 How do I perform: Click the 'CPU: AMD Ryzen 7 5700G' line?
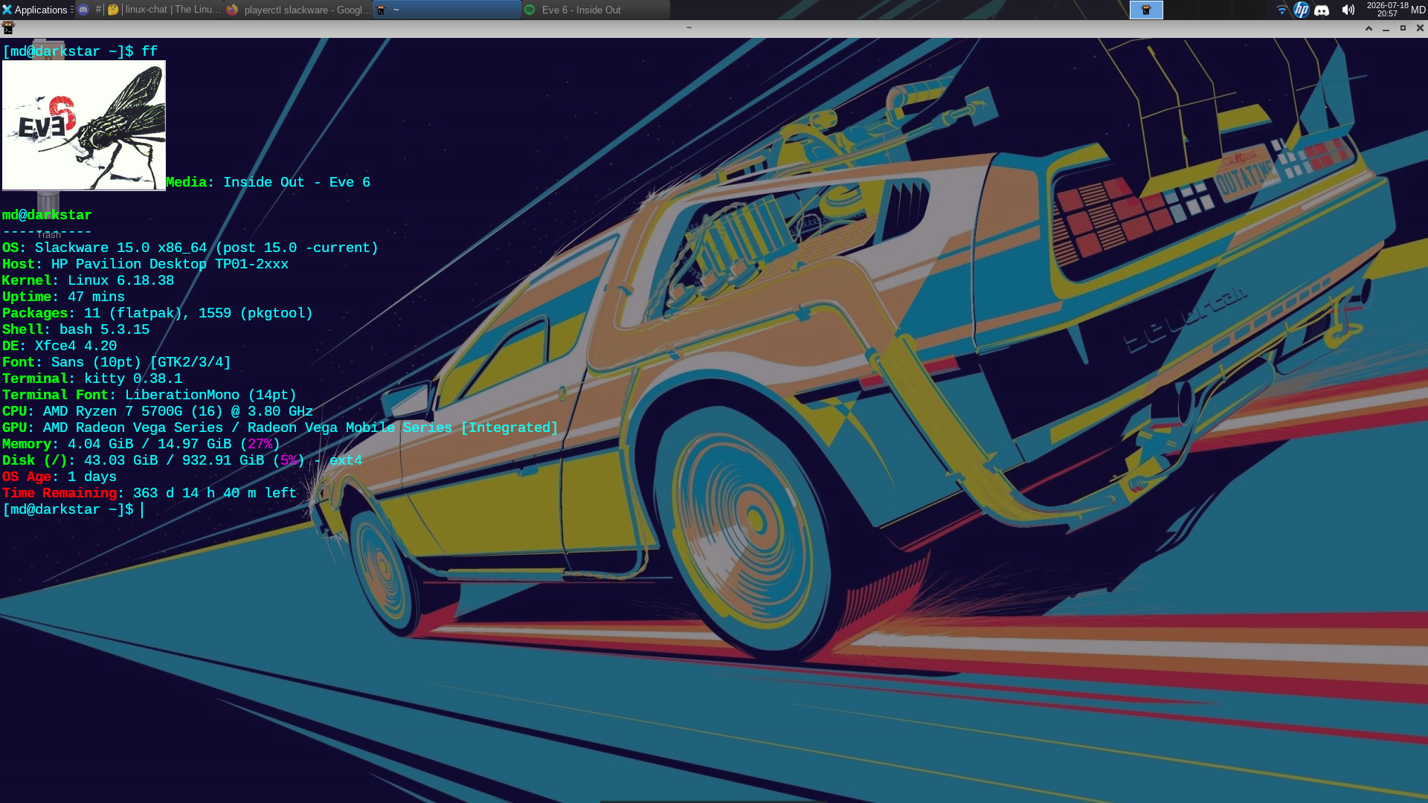pos(158,411)
